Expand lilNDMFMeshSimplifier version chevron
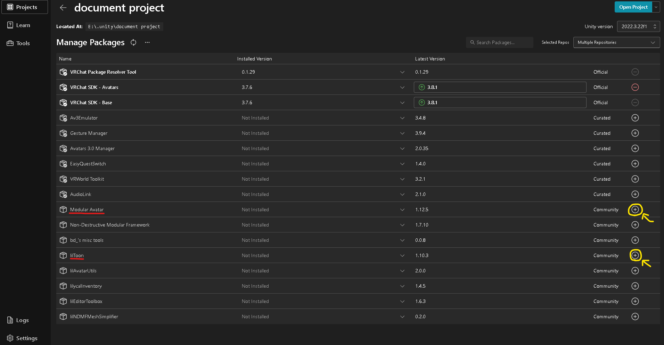This screenshot has height=345, width=664. pyautogui.click(x=402, y=317)
